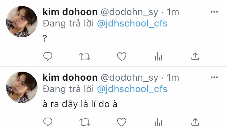Open kim dohoon's avatar in the second tweet
This screenshot has height=130, width=227.
(22, 87)
